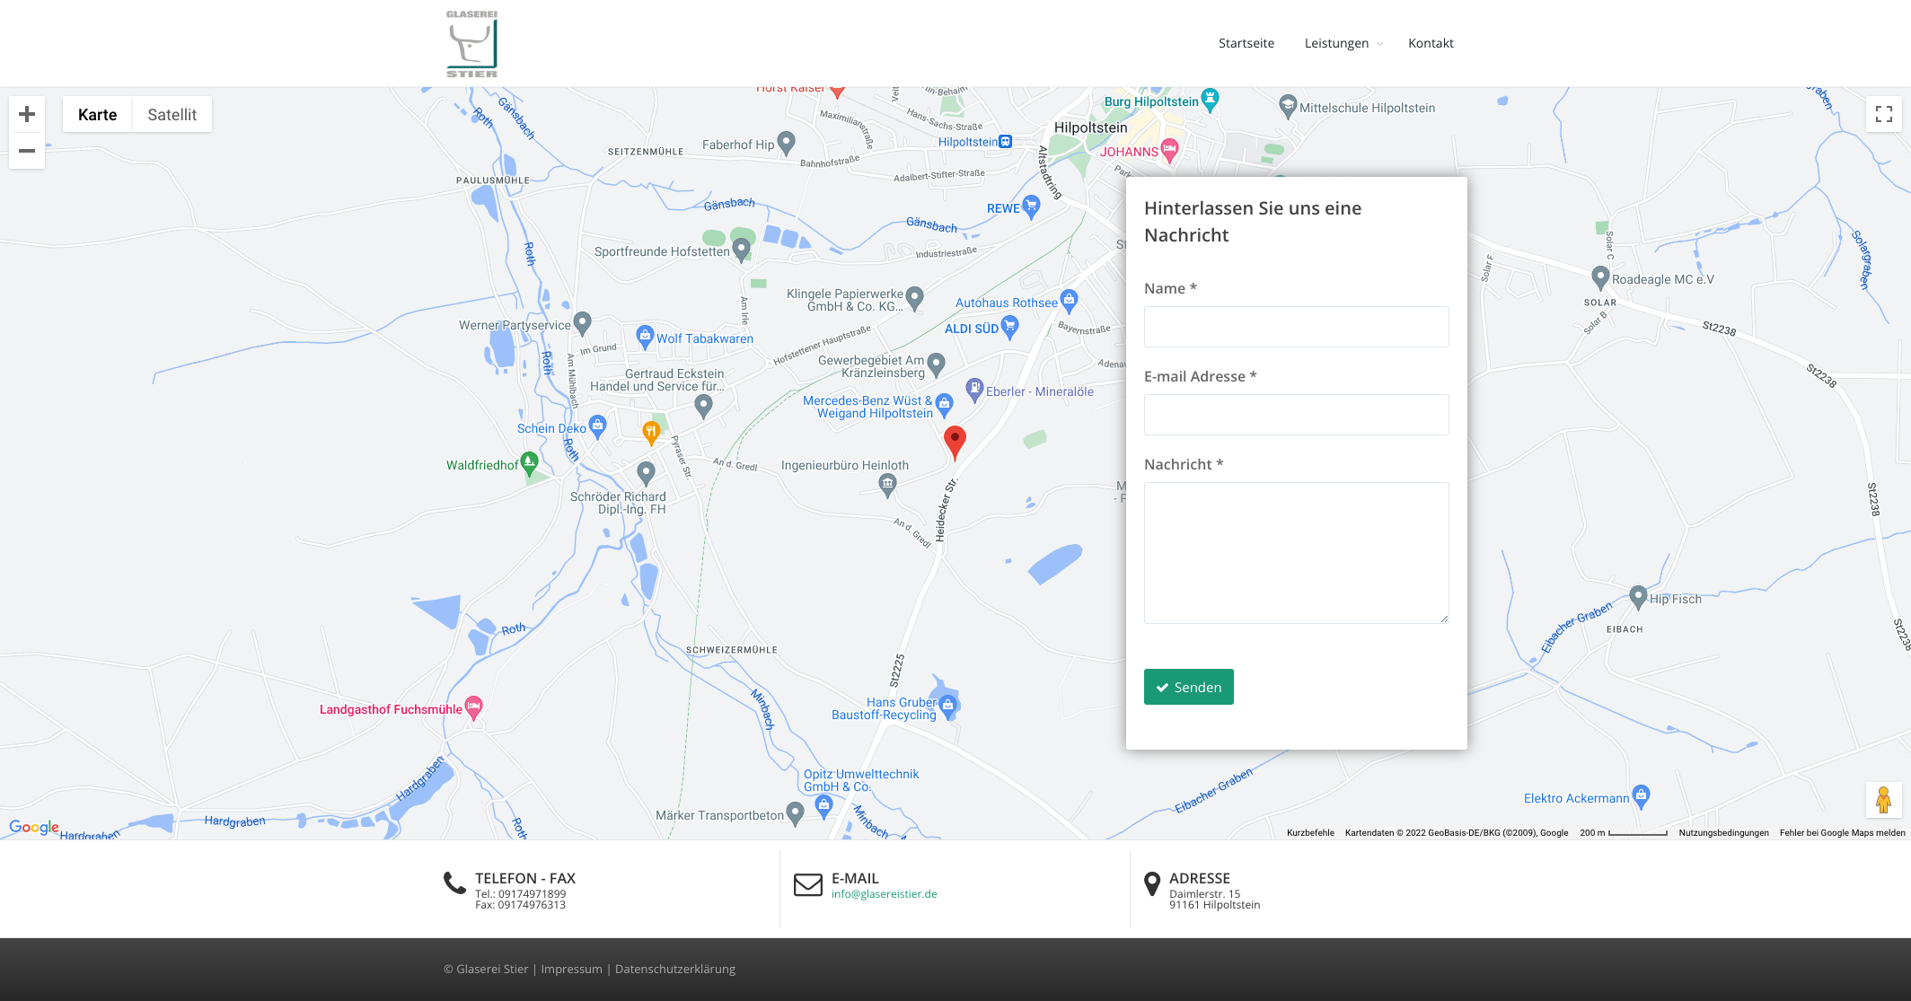This screenshot has height=1001, width=1911.
Task: Select the Mittelschule Hilpoltstein pin
Action: (x=1288, y=106)
